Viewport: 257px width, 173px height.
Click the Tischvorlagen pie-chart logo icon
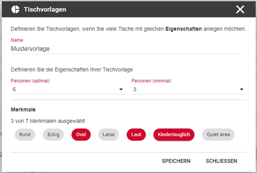15,9
